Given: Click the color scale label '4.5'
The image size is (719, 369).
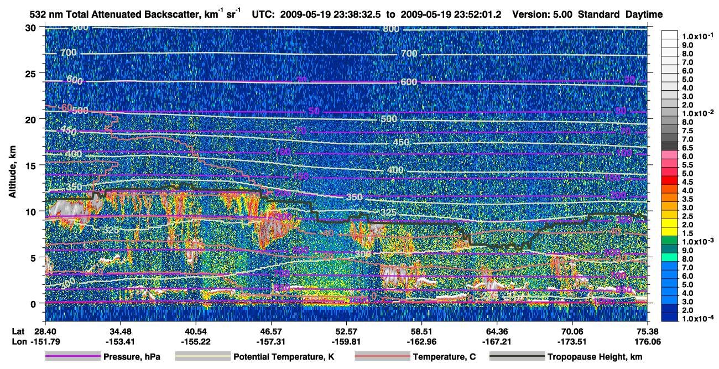Looking at the screenshot, I should click(689, 182).
